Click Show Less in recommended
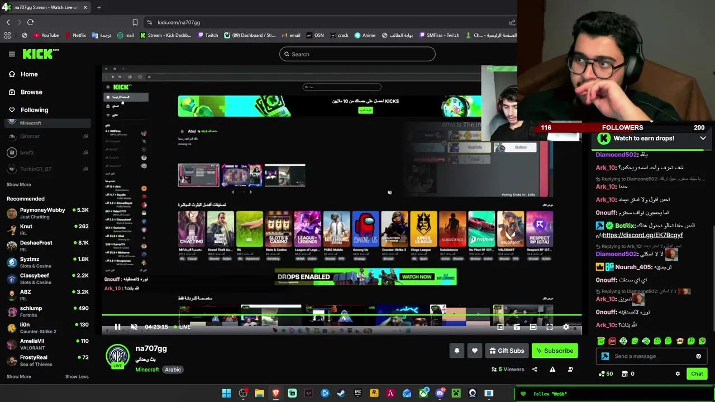Viewport: 715px width, 402px height. 77,376
